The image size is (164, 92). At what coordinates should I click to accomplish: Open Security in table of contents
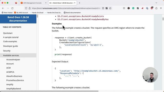coord(7,51)
